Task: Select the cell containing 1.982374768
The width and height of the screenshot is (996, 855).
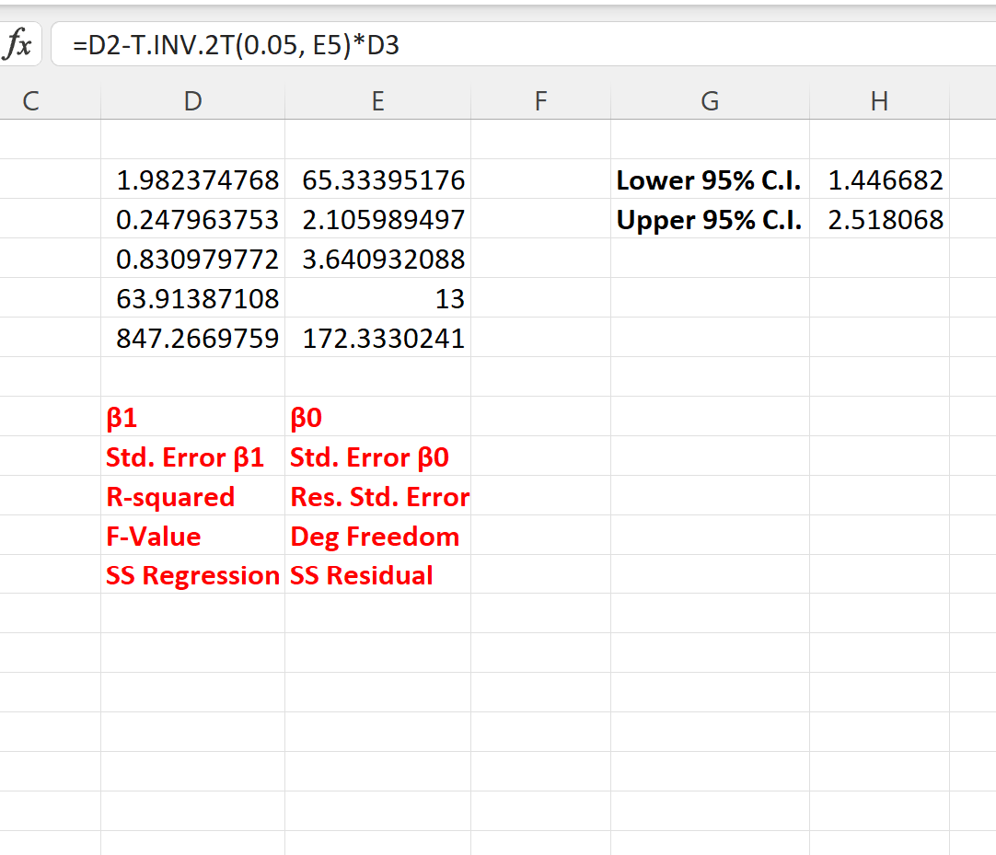Action: tap(192, 180)
